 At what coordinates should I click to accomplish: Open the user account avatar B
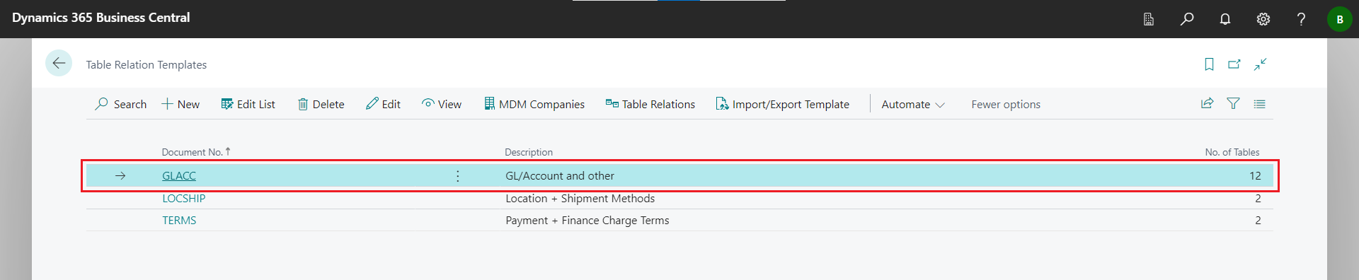1339,19
